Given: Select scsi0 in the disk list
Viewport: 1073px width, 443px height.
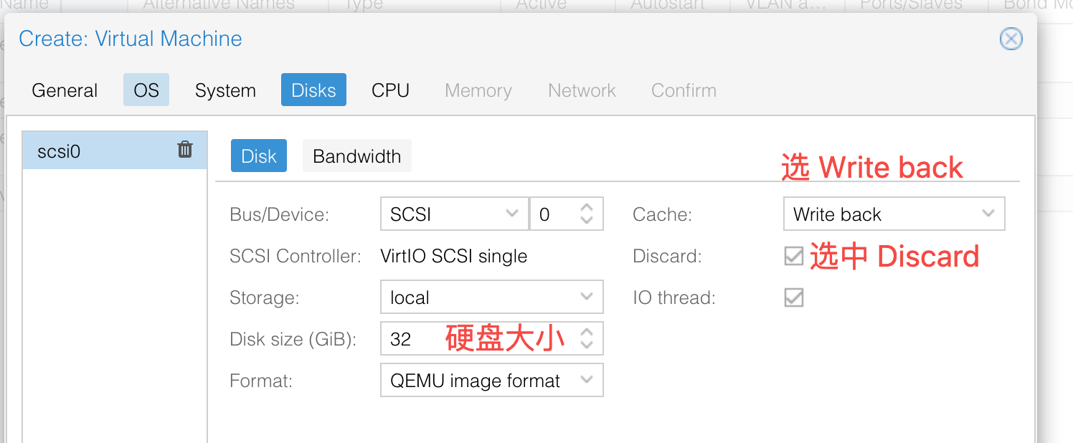Looking at the screenshot, I should 93,151.
